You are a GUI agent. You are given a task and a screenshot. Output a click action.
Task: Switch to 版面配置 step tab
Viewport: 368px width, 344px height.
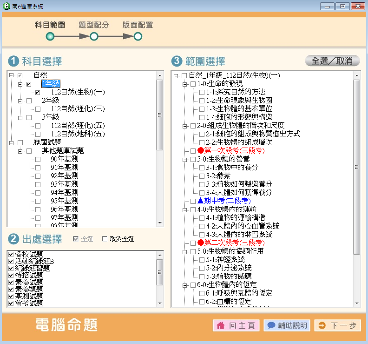[x=138, y=25]
